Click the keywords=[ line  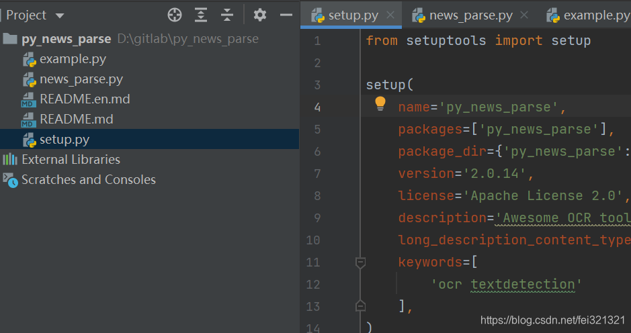(x=438, y=262)
